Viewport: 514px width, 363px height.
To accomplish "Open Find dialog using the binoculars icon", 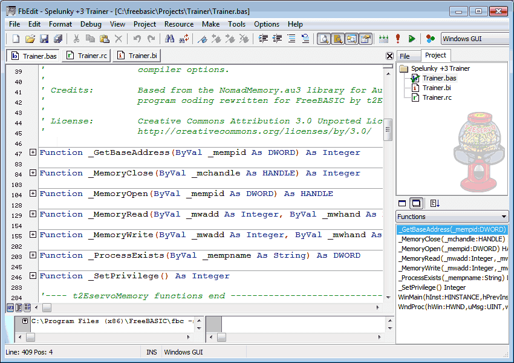I will click(171, 38).
